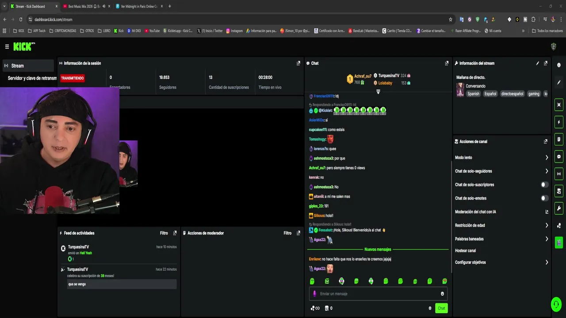Click the Enviar un mensaje input field

378,294
